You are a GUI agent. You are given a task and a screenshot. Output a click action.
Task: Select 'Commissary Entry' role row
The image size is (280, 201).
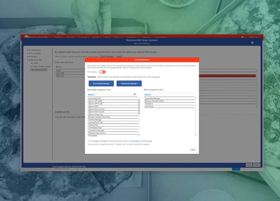pyautogui.click(x=112, y=128)
